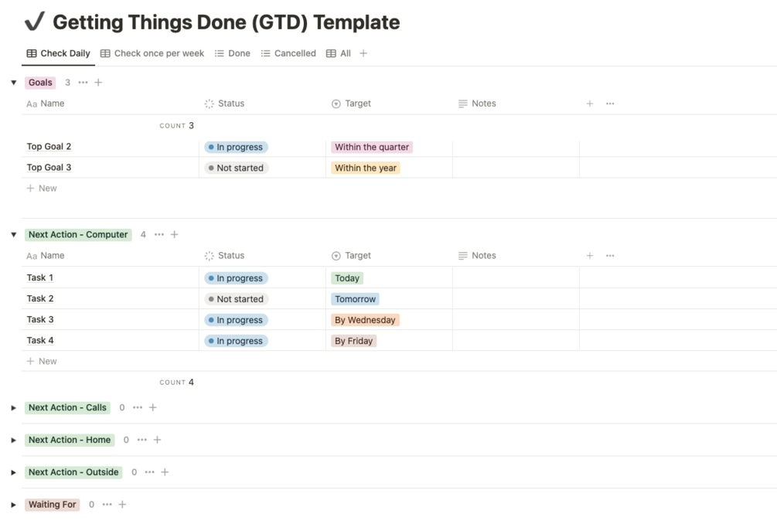Add a new view with the plus after All
777x524 pixels.
point(362,53)
